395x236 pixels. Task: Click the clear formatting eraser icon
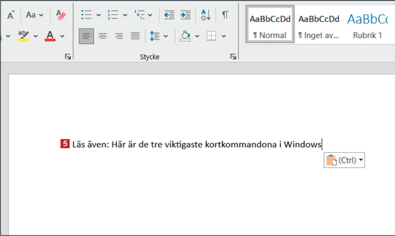coord(61,15)
